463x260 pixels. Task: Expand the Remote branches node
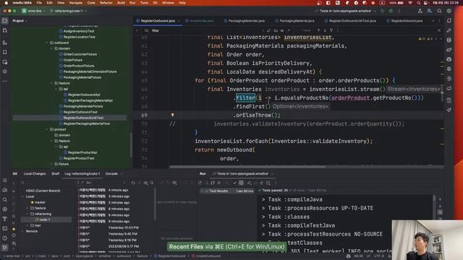(22, 231)
